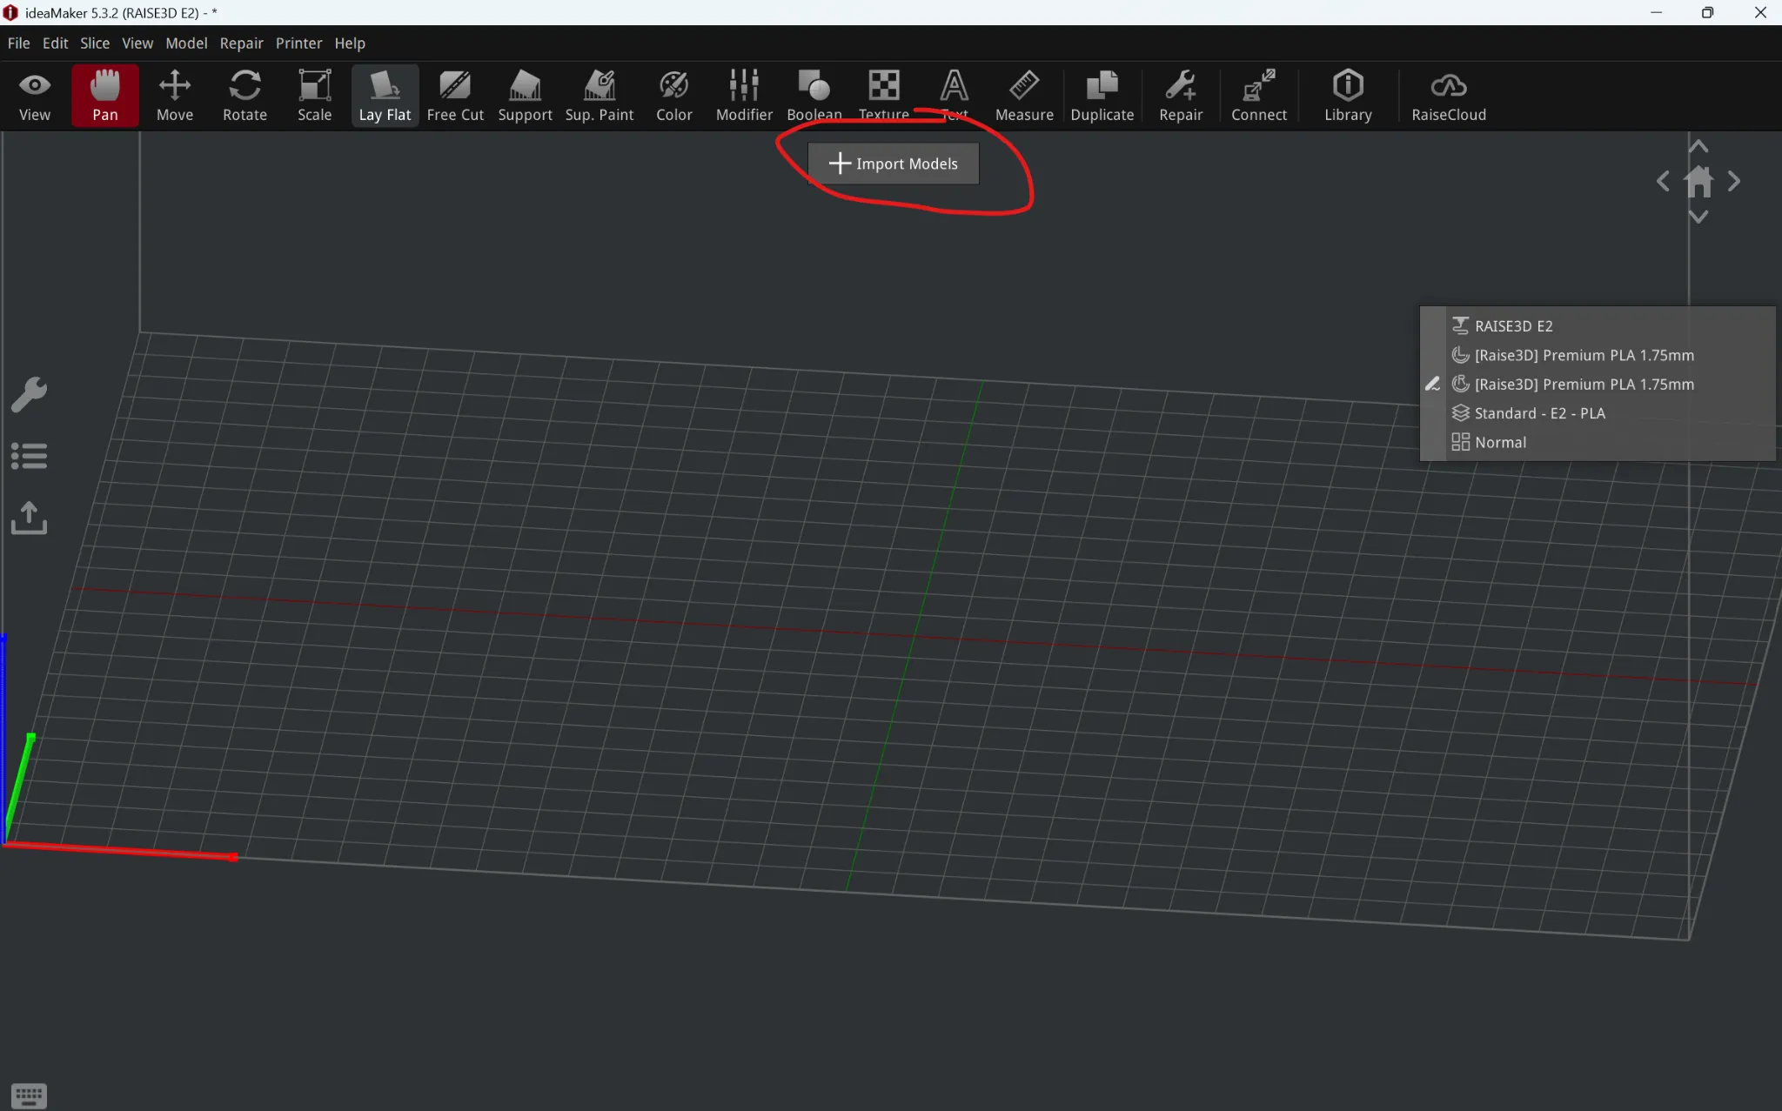Open the File menu

19,43
